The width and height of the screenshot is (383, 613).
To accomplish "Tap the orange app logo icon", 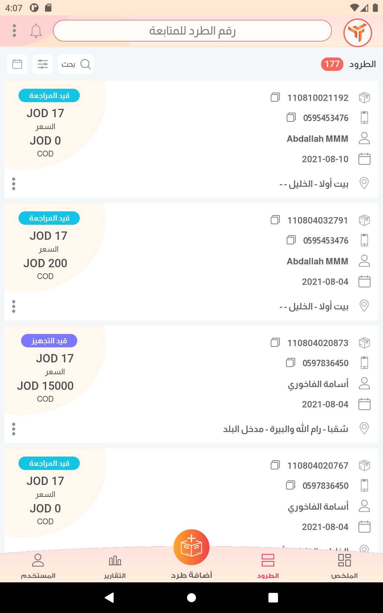I will coord(357,33).
